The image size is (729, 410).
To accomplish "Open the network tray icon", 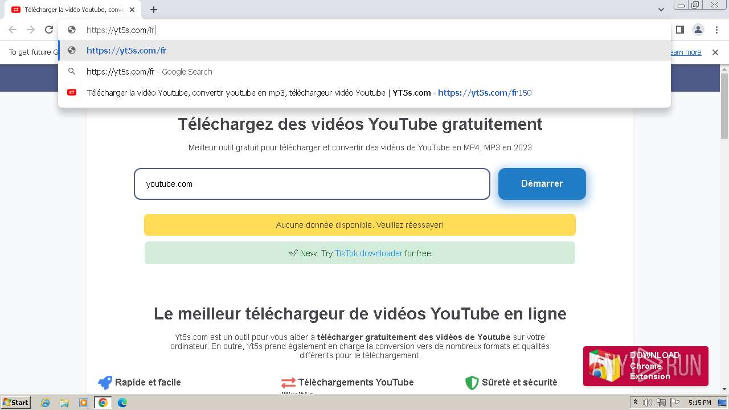I will [x=661, y=403].
